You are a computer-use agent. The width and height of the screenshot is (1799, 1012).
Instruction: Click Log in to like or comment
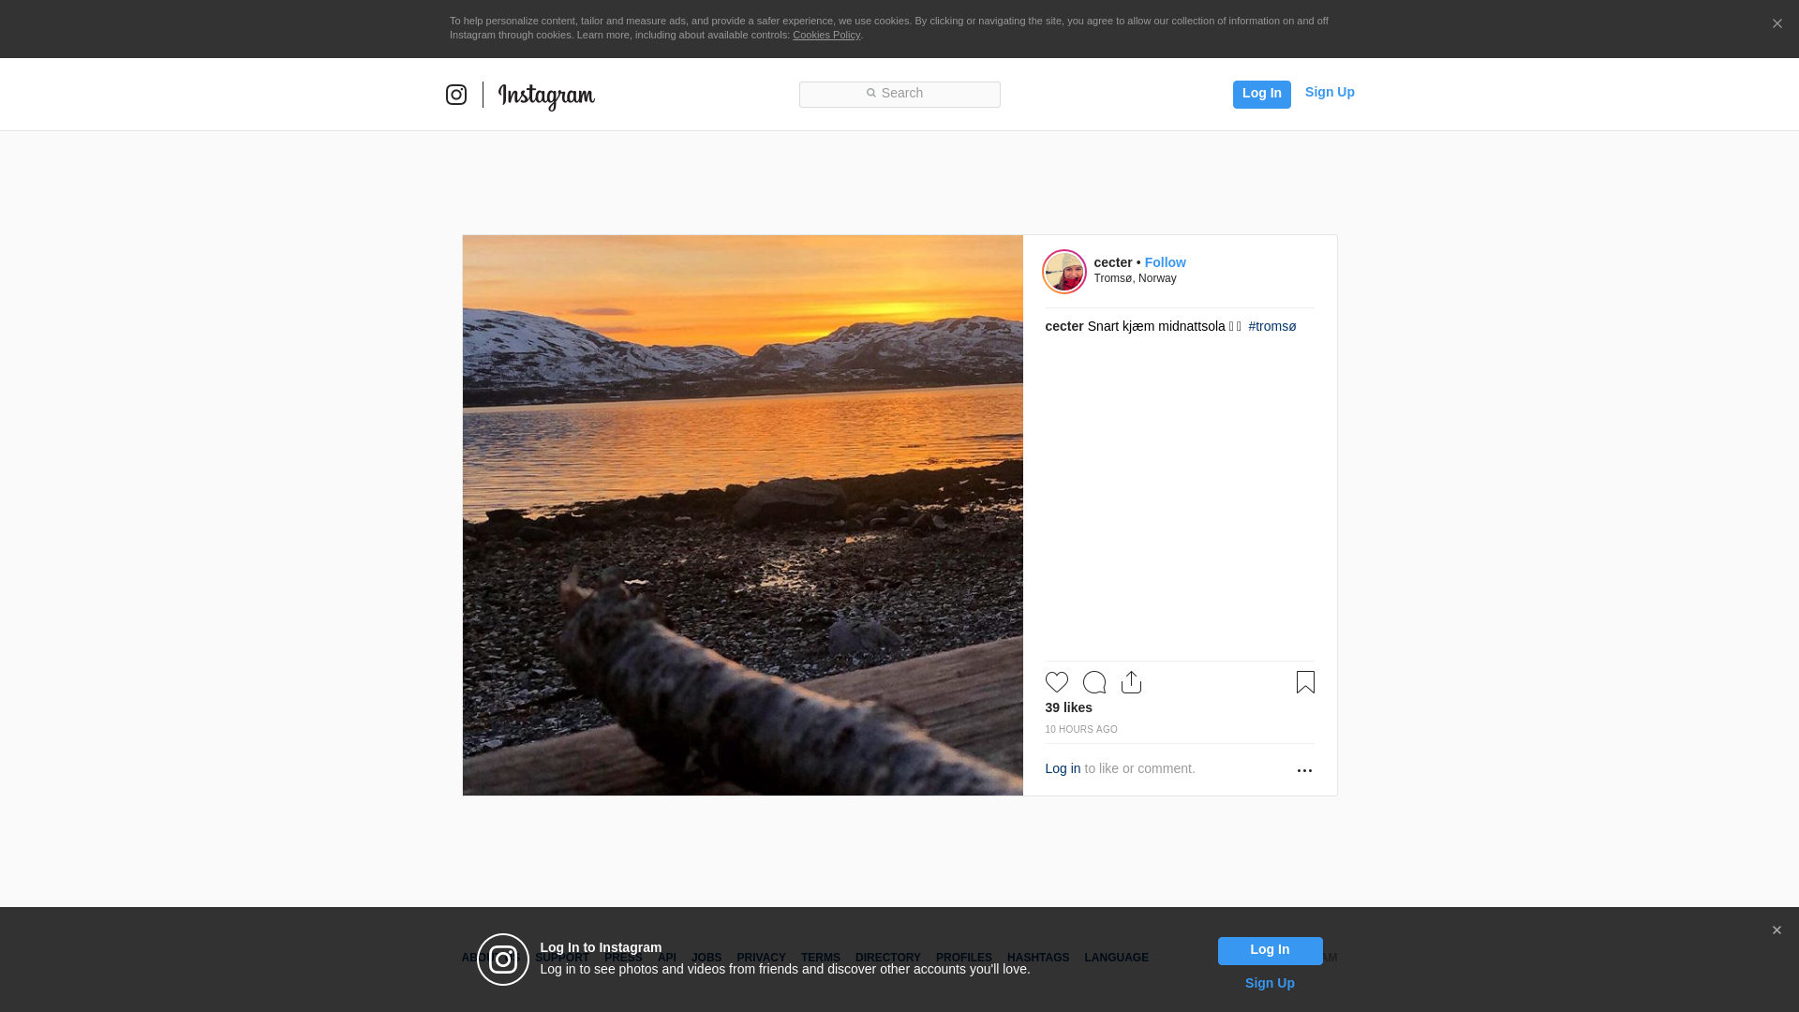tap(1063, 768)
